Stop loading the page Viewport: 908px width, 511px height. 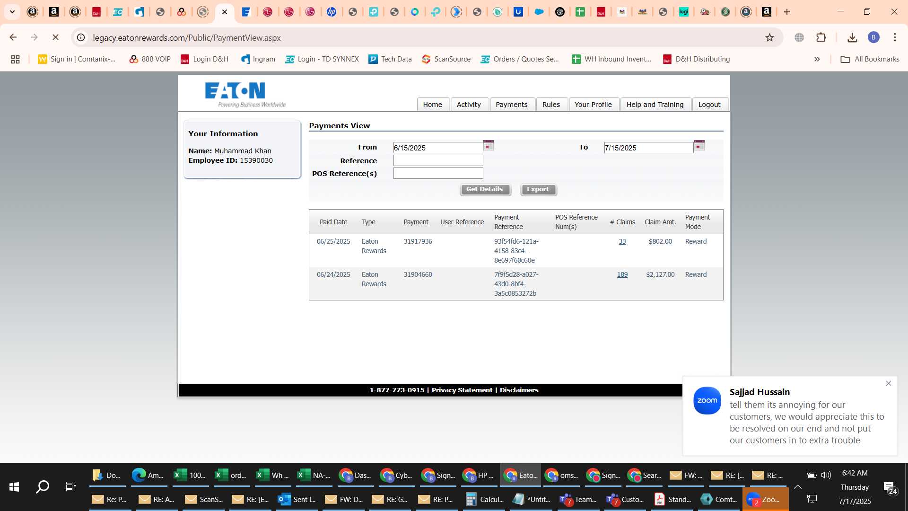click(x=55, y=37)
